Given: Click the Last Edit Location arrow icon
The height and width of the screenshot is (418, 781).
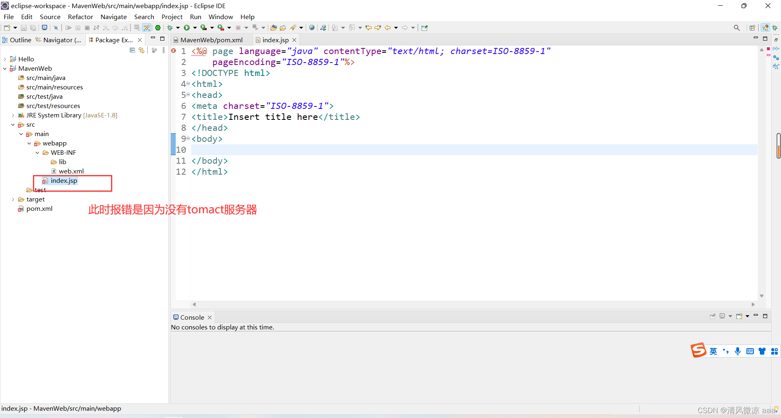Looking at the screenshot, I should 369,28.
